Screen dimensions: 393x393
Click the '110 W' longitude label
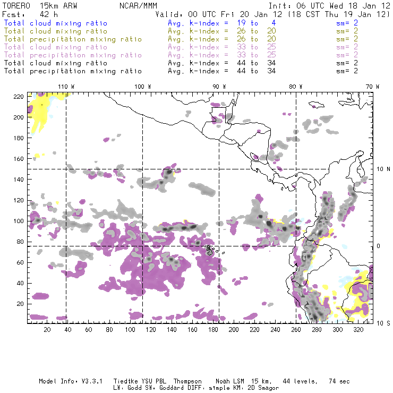66,87
